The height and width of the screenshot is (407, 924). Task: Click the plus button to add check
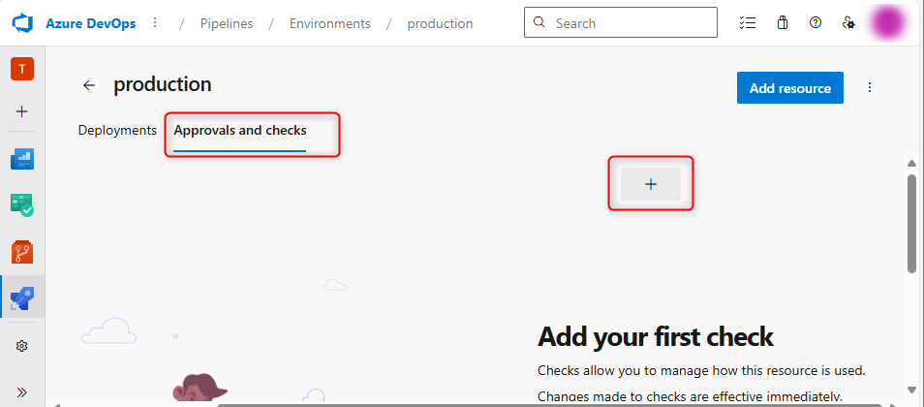click(x=650, y=184)
